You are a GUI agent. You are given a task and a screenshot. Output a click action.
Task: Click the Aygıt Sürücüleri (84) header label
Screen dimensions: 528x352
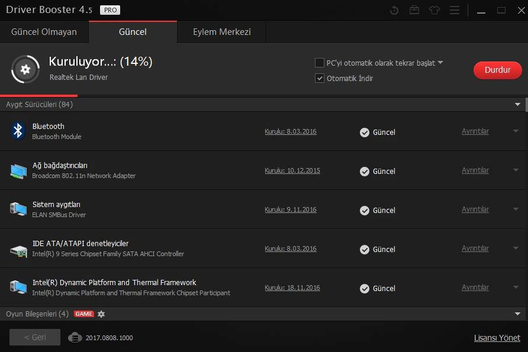point(40,105)
